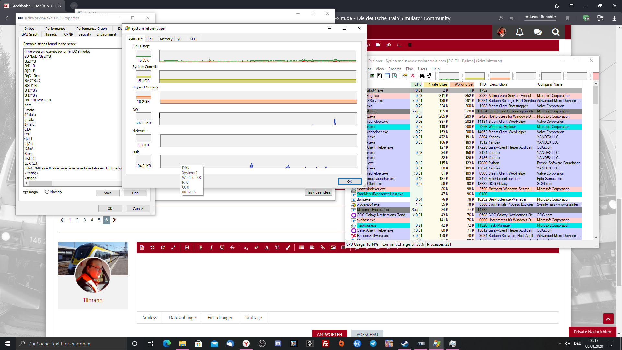Click the Find button in Properties
Screen dimensions: 622x350
tap(135, 193)
